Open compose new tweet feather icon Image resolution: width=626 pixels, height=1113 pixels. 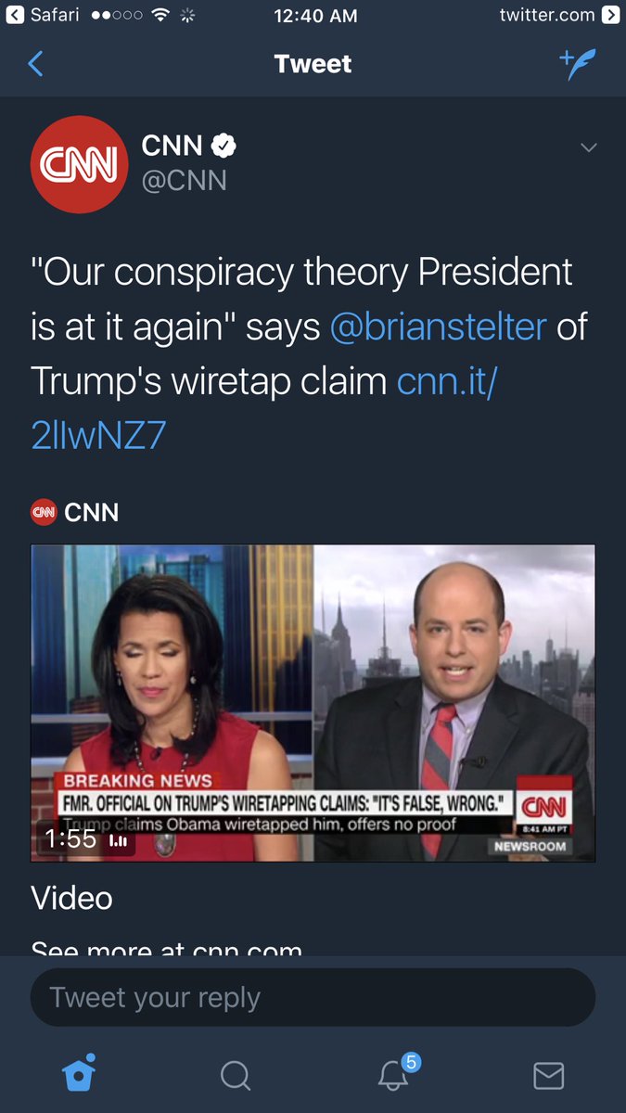click(x=578, y=63)
